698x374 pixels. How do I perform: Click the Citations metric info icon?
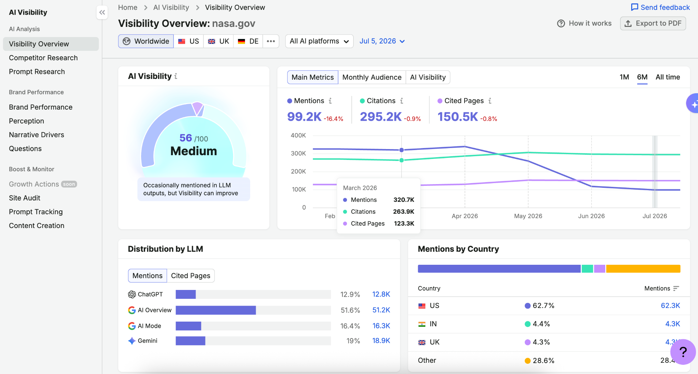coord(401,101)
